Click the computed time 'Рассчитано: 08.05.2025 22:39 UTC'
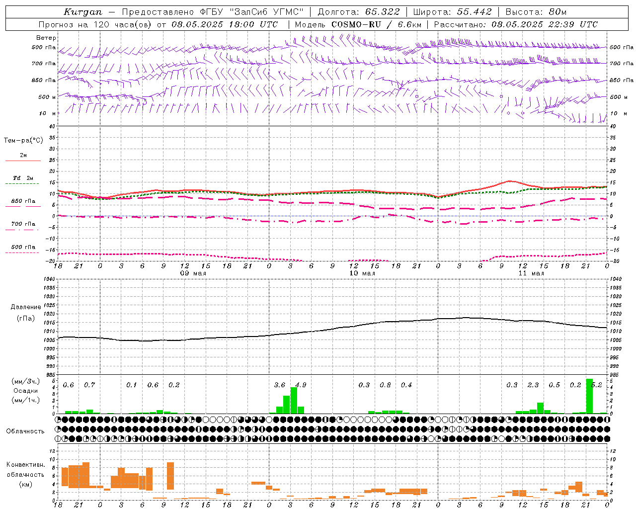This screenshot has width=636, height=509. pos(516,24)
